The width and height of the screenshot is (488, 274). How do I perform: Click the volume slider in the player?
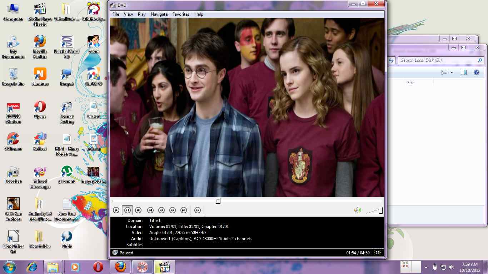[x=374, y=210]
